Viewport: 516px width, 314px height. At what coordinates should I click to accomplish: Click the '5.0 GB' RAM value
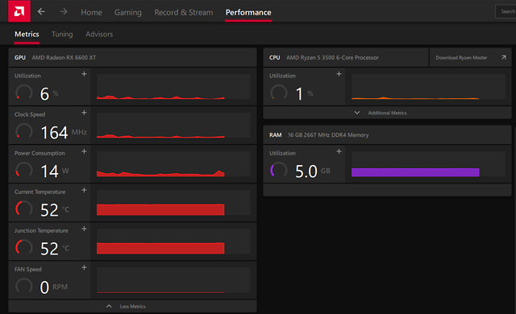pyautogui.click(x=313, y=171)
